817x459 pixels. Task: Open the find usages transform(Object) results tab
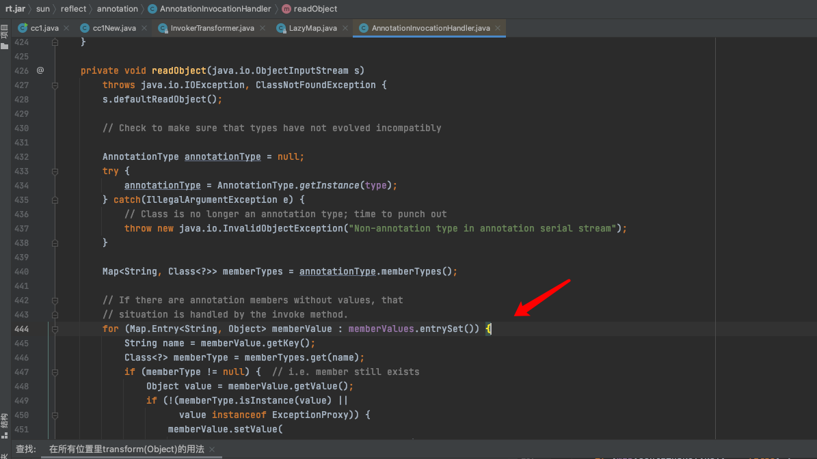pos(126,449)
